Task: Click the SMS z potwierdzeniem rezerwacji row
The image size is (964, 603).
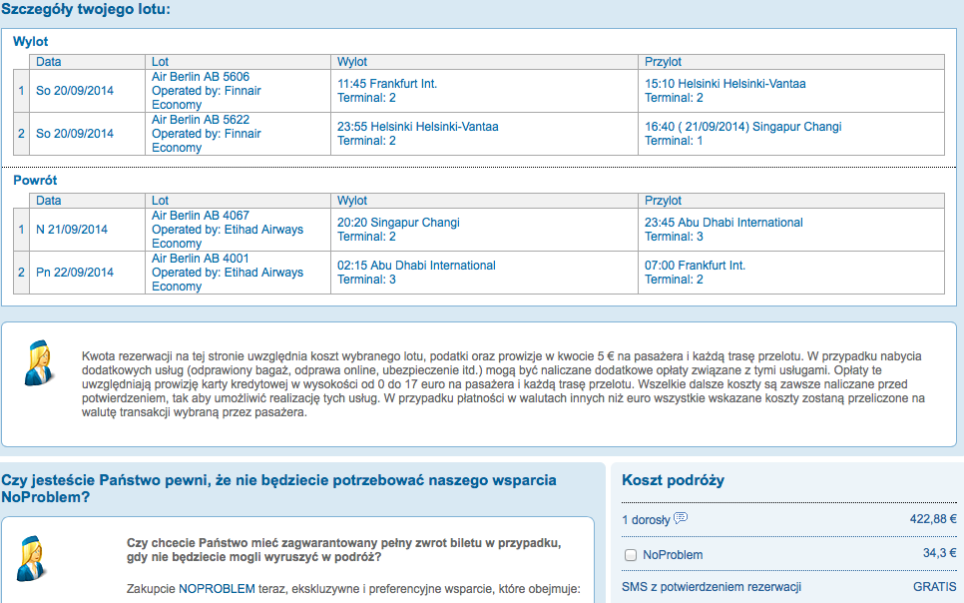Action: [x=788, y=586]
